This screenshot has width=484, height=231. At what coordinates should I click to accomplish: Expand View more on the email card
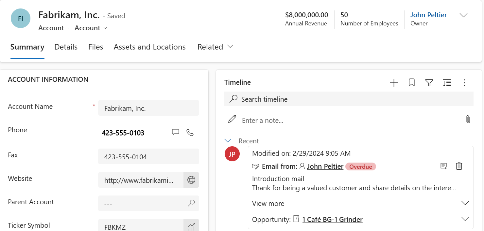pos(268,203)
